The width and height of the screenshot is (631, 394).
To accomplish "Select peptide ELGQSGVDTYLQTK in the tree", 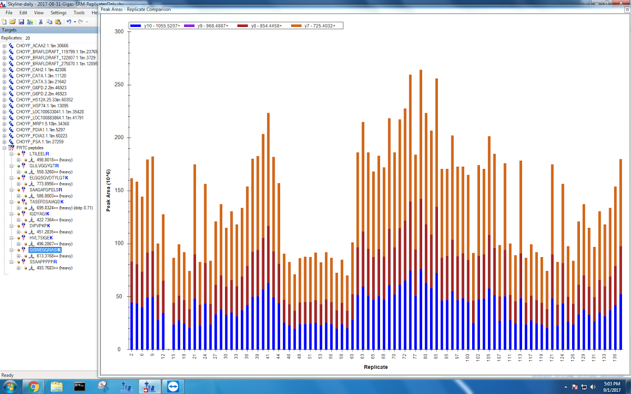I will [x=47, y=177].
